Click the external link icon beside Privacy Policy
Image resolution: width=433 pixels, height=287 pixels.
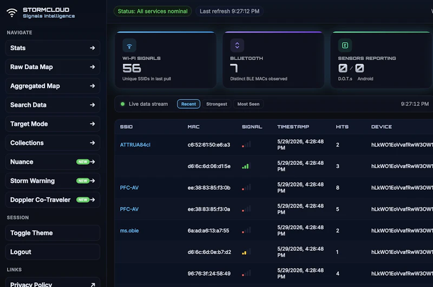click(93, 284)
